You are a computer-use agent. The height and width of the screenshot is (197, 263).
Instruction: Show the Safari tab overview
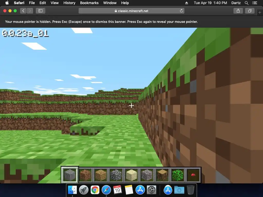[250, 11]
